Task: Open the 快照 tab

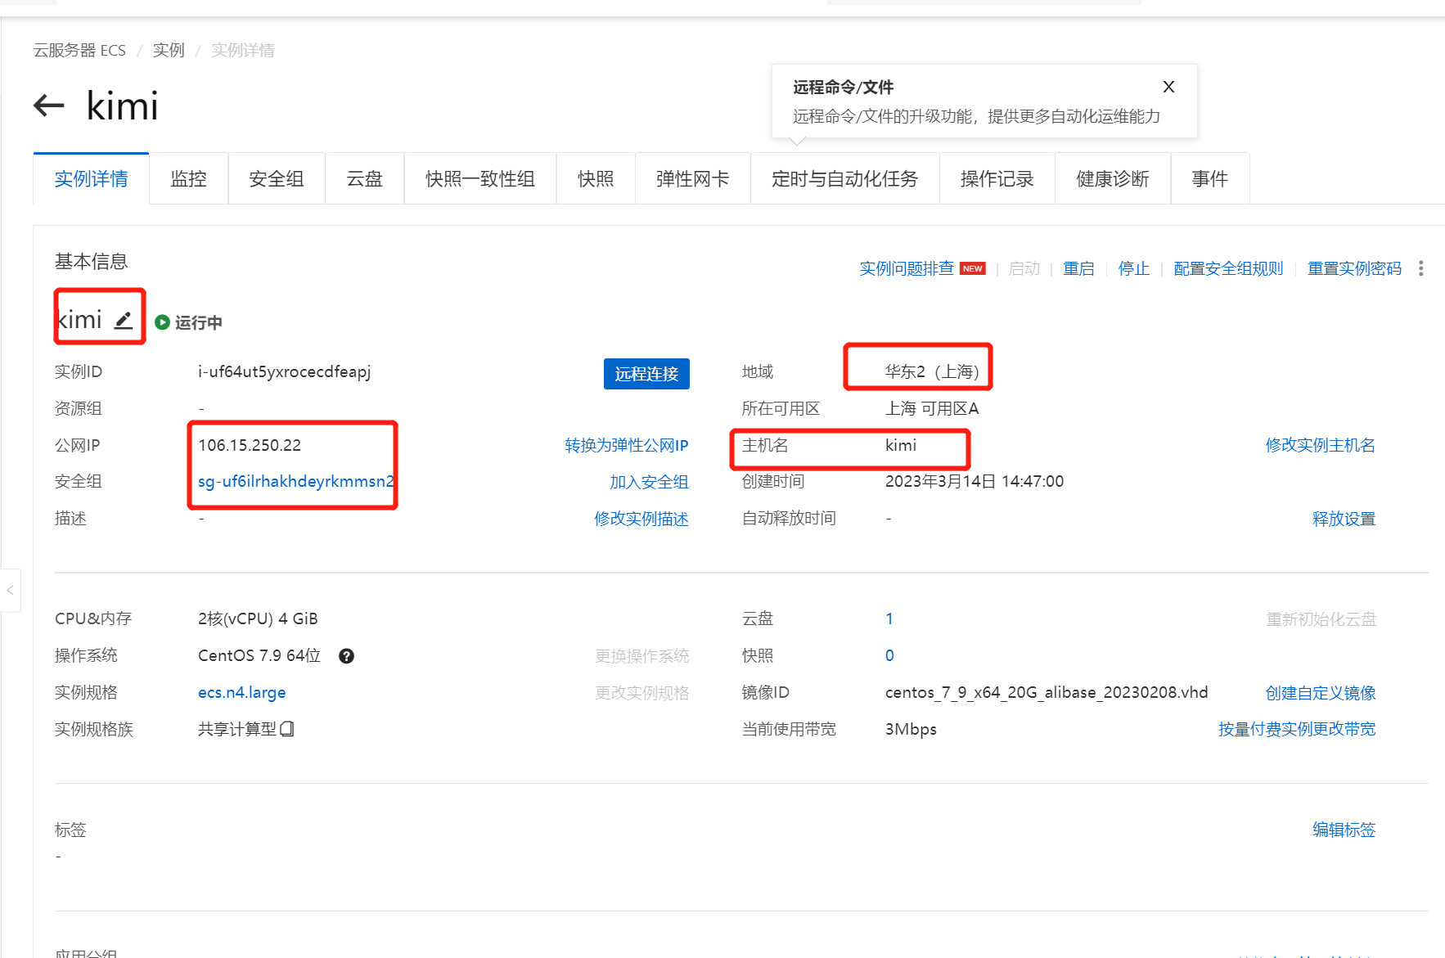Action: (x=596, y=179)
